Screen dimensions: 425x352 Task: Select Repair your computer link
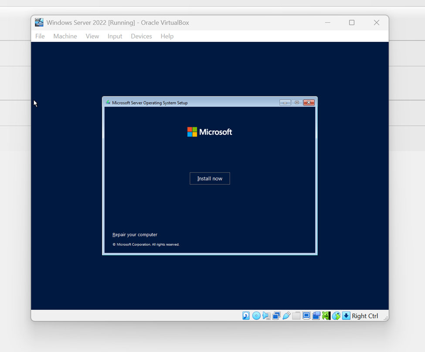[135, 235]
